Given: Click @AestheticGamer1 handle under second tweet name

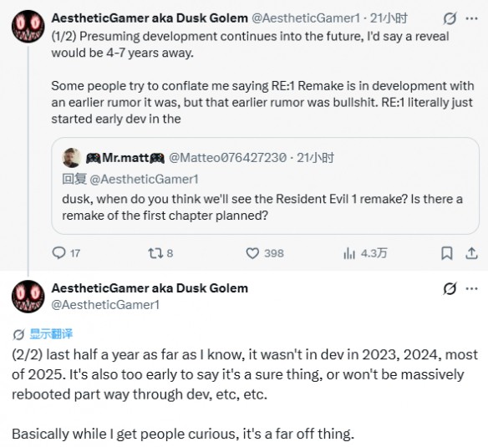Looking at the screenshot, I should pos(105,305).
